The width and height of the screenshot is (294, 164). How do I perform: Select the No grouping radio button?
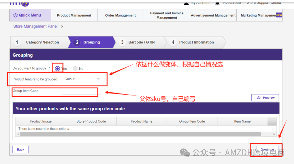click(75, 69)
